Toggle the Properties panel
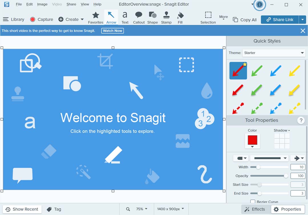Screen dimensions: 308x215 click(x=288, y=209)
